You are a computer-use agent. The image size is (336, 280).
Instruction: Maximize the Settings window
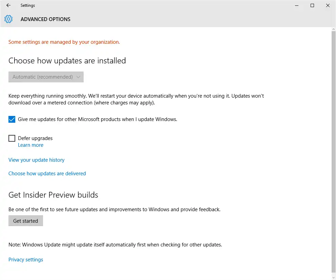312,5
